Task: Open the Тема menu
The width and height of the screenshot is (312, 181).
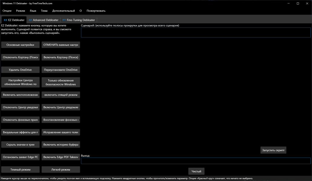Action: click(44, 11)
